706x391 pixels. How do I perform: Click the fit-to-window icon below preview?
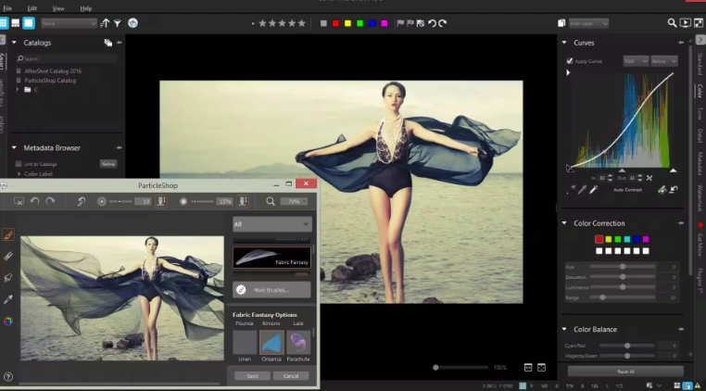(541, 368)
